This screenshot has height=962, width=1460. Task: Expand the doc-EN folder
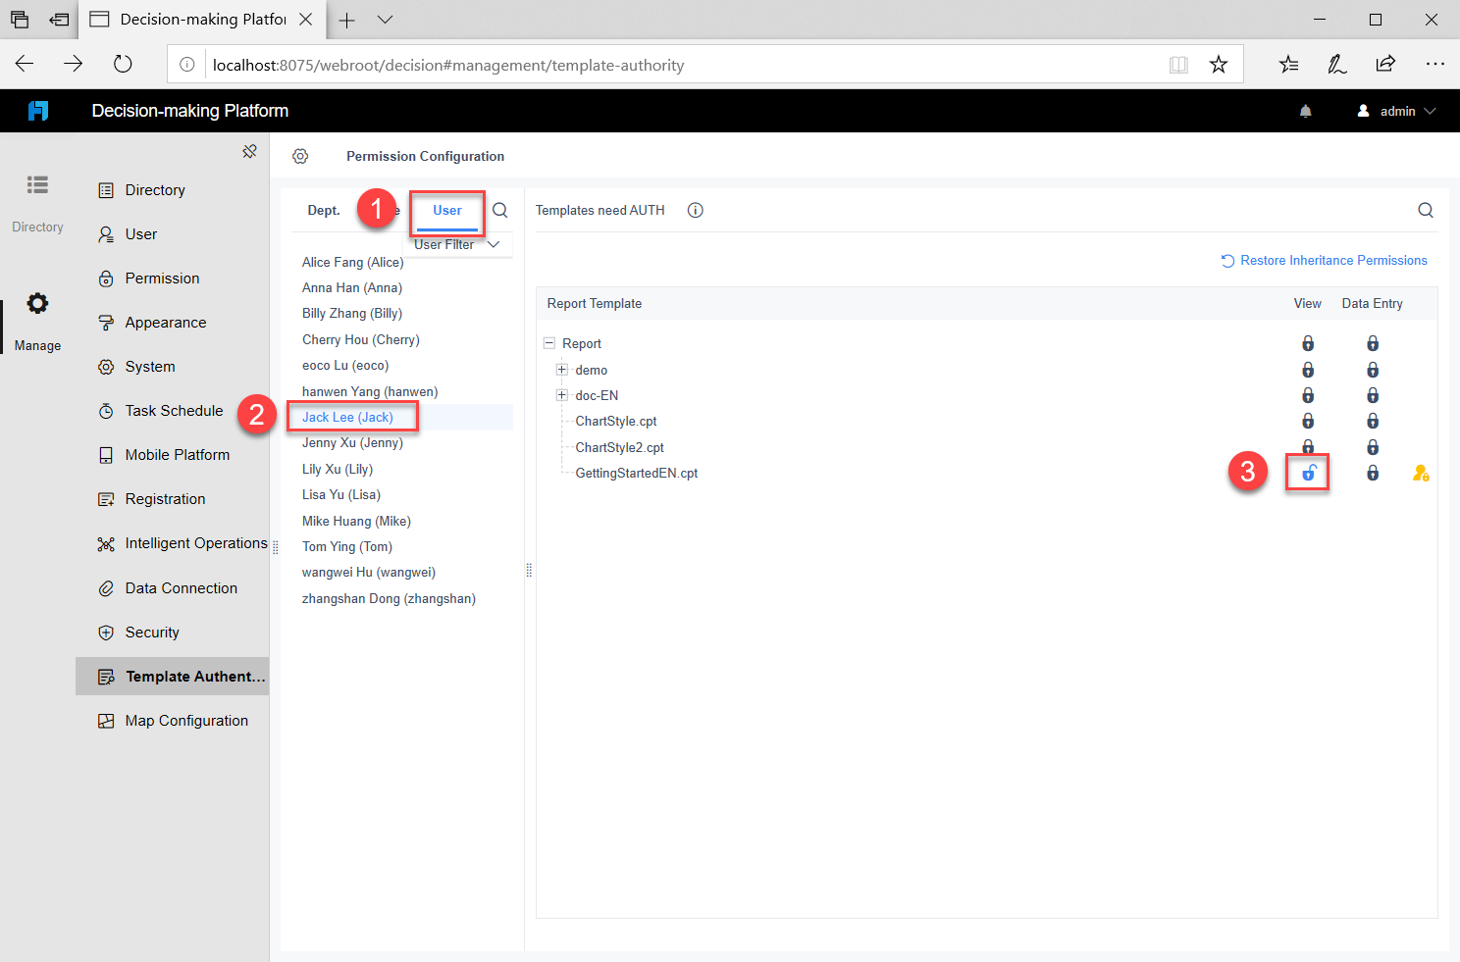[x=561, y=394]
